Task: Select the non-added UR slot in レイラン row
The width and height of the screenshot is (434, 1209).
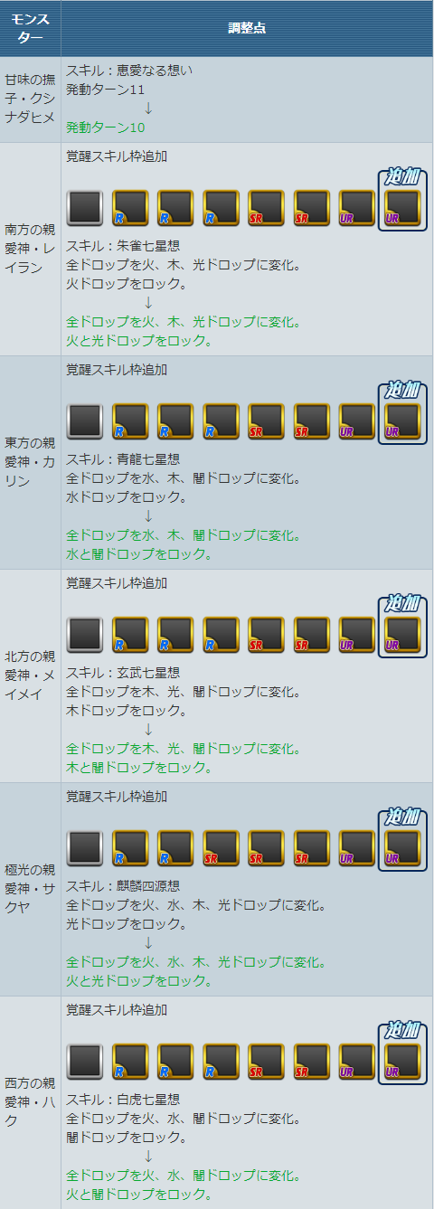Action: tap(356, 207)
